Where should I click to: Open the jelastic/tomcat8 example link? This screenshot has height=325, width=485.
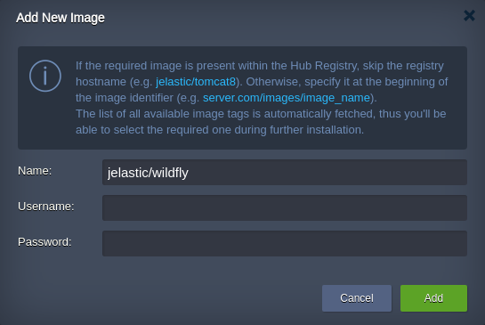pyautogui.click(x=196, y=82)
